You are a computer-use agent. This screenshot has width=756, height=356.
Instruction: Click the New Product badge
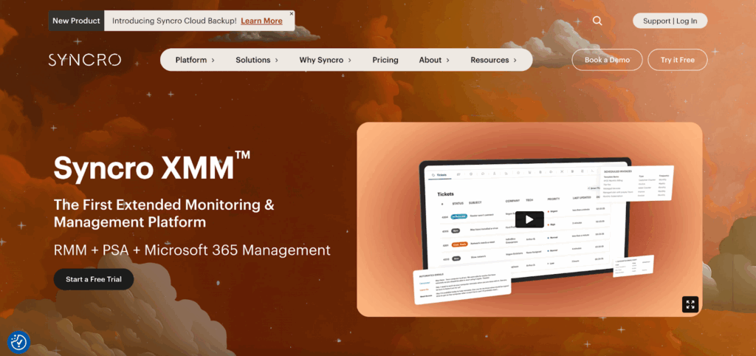coord(76,21)
